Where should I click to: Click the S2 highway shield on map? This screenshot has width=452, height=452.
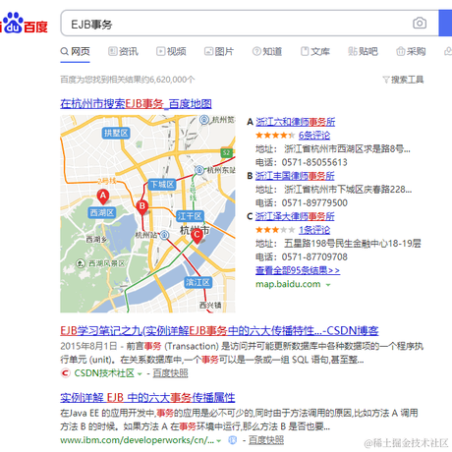226,152
